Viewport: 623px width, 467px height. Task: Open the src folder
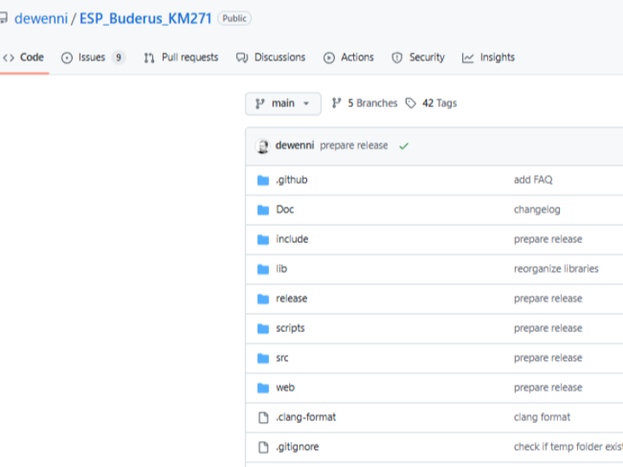tap(282, 358)
